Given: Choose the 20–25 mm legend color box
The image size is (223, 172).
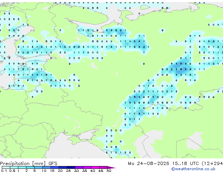Looking at the screenshot, I should tap(63, 167).
